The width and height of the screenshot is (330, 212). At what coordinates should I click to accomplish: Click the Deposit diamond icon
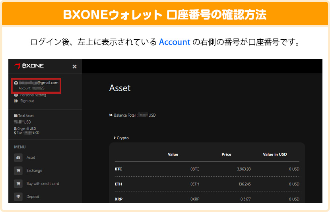coord(18,197)
